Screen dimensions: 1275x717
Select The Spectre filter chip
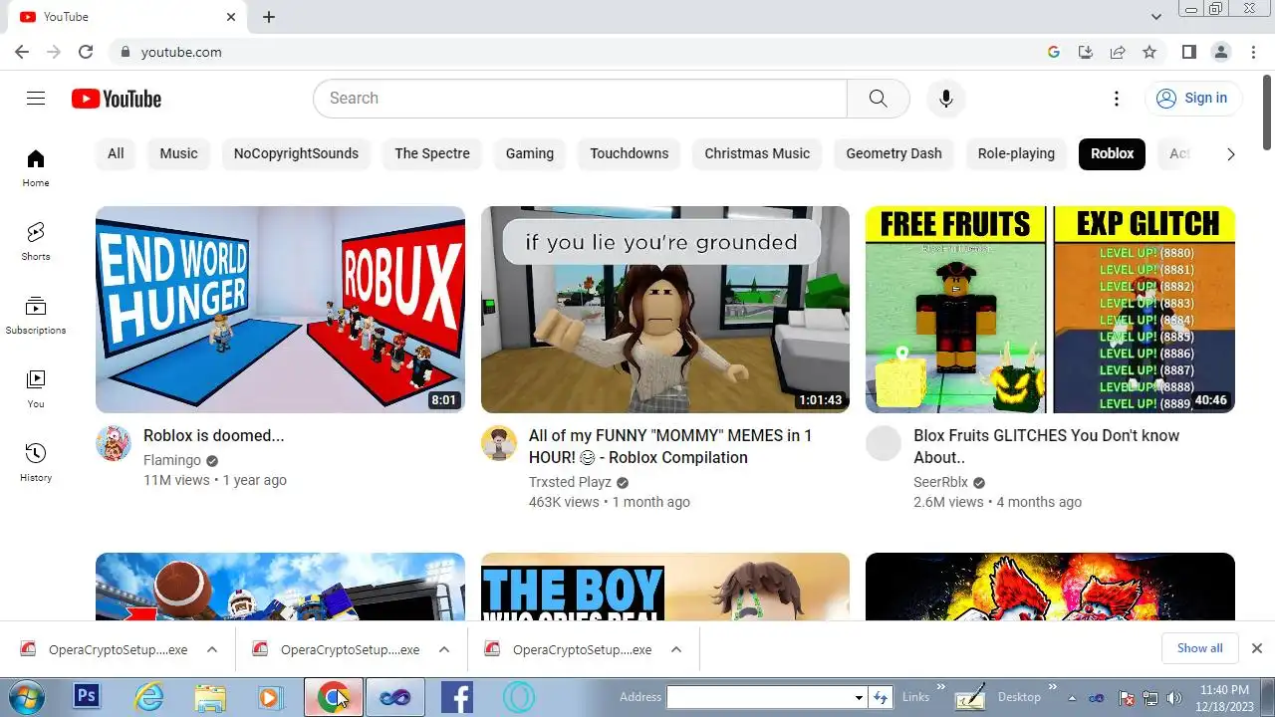coord(432,153)
